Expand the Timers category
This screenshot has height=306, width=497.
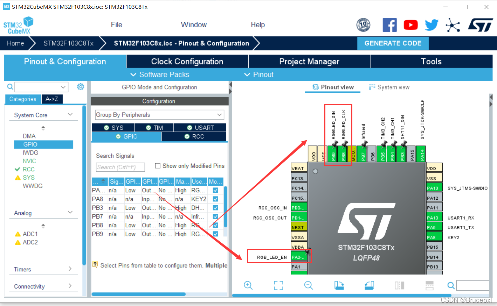tap(70, 269)
